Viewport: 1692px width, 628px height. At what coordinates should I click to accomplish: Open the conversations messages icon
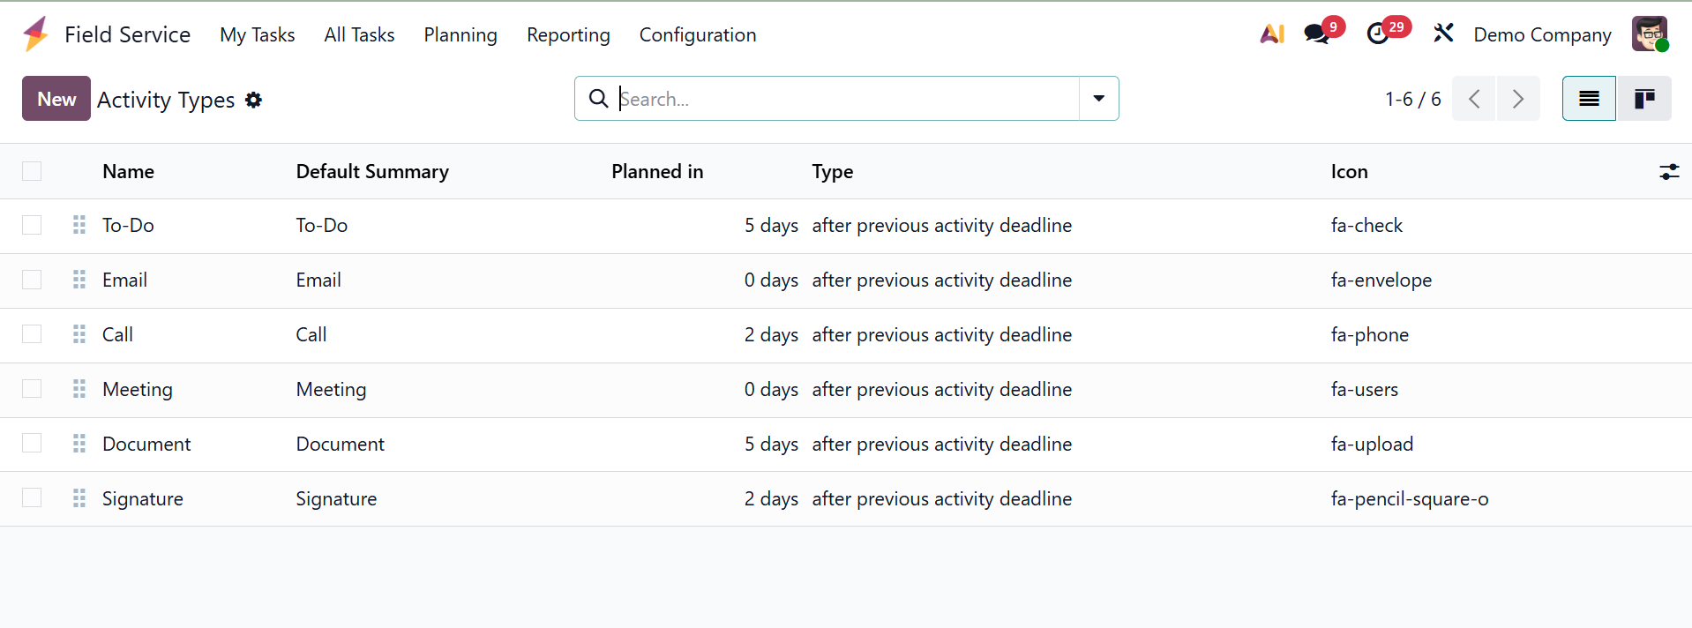tap(1317, 34)
